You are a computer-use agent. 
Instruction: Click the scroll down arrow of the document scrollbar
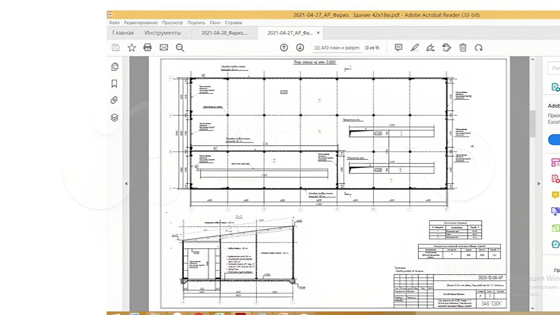click(532, 308)
